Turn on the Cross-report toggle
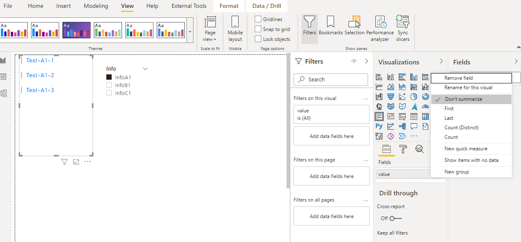521x242 pixels. click(x=395, y=218)
